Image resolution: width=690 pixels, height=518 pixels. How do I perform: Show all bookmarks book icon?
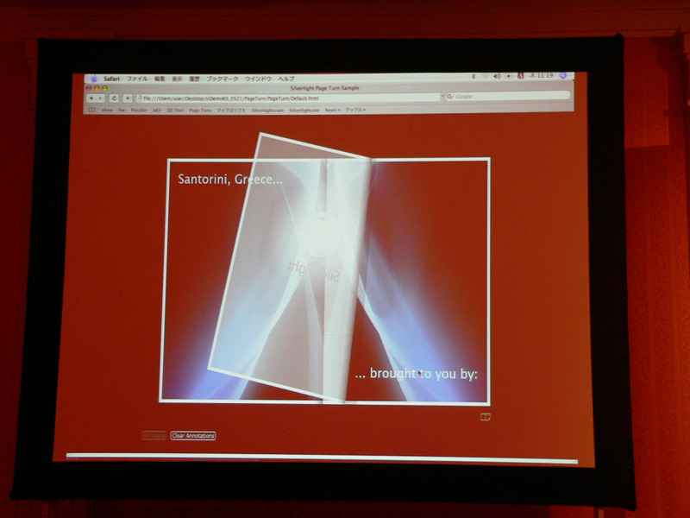click(x=91, y=111)
